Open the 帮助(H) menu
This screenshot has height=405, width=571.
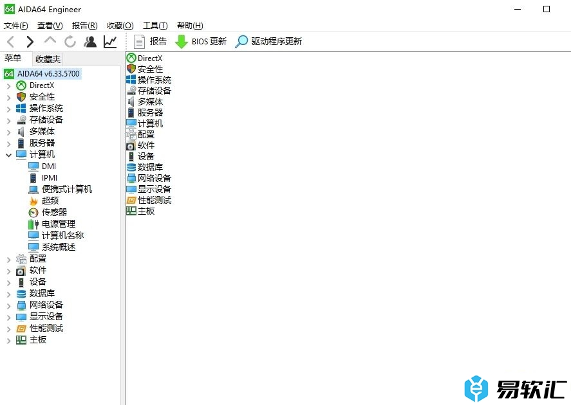190,26
